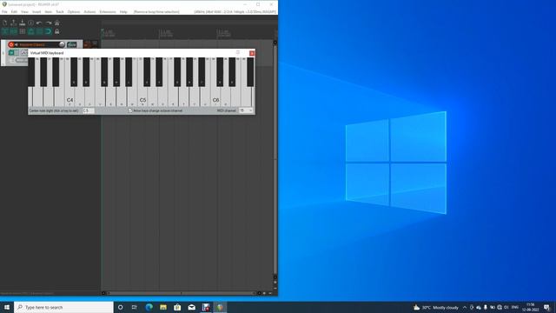The width and height of the screenshot is (556, 313).
Task: Click horizontal zoom out button in arrange view
Action: 270,293
